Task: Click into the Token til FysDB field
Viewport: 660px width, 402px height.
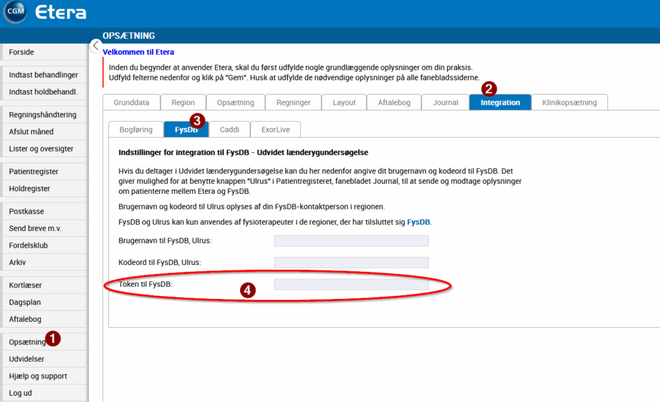Action: (x=352, y=284)
